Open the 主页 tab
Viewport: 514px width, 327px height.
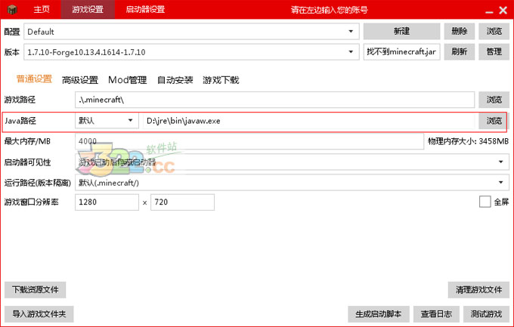click(42, 9)
